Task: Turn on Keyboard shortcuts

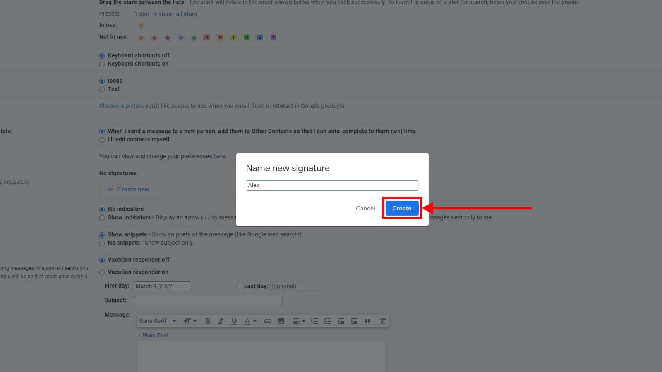Action: pyautogui.click(x=102, y=64)
